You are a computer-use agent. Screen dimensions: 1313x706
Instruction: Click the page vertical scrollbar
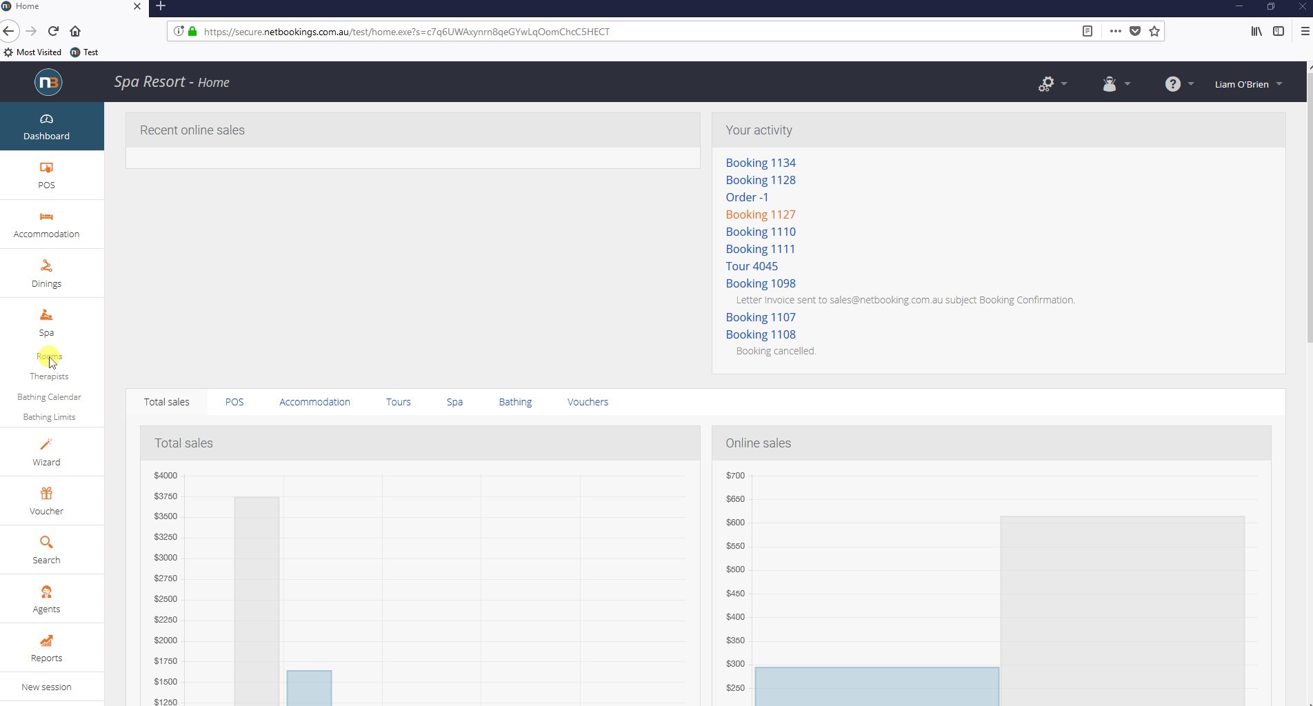coord(1310,207)
